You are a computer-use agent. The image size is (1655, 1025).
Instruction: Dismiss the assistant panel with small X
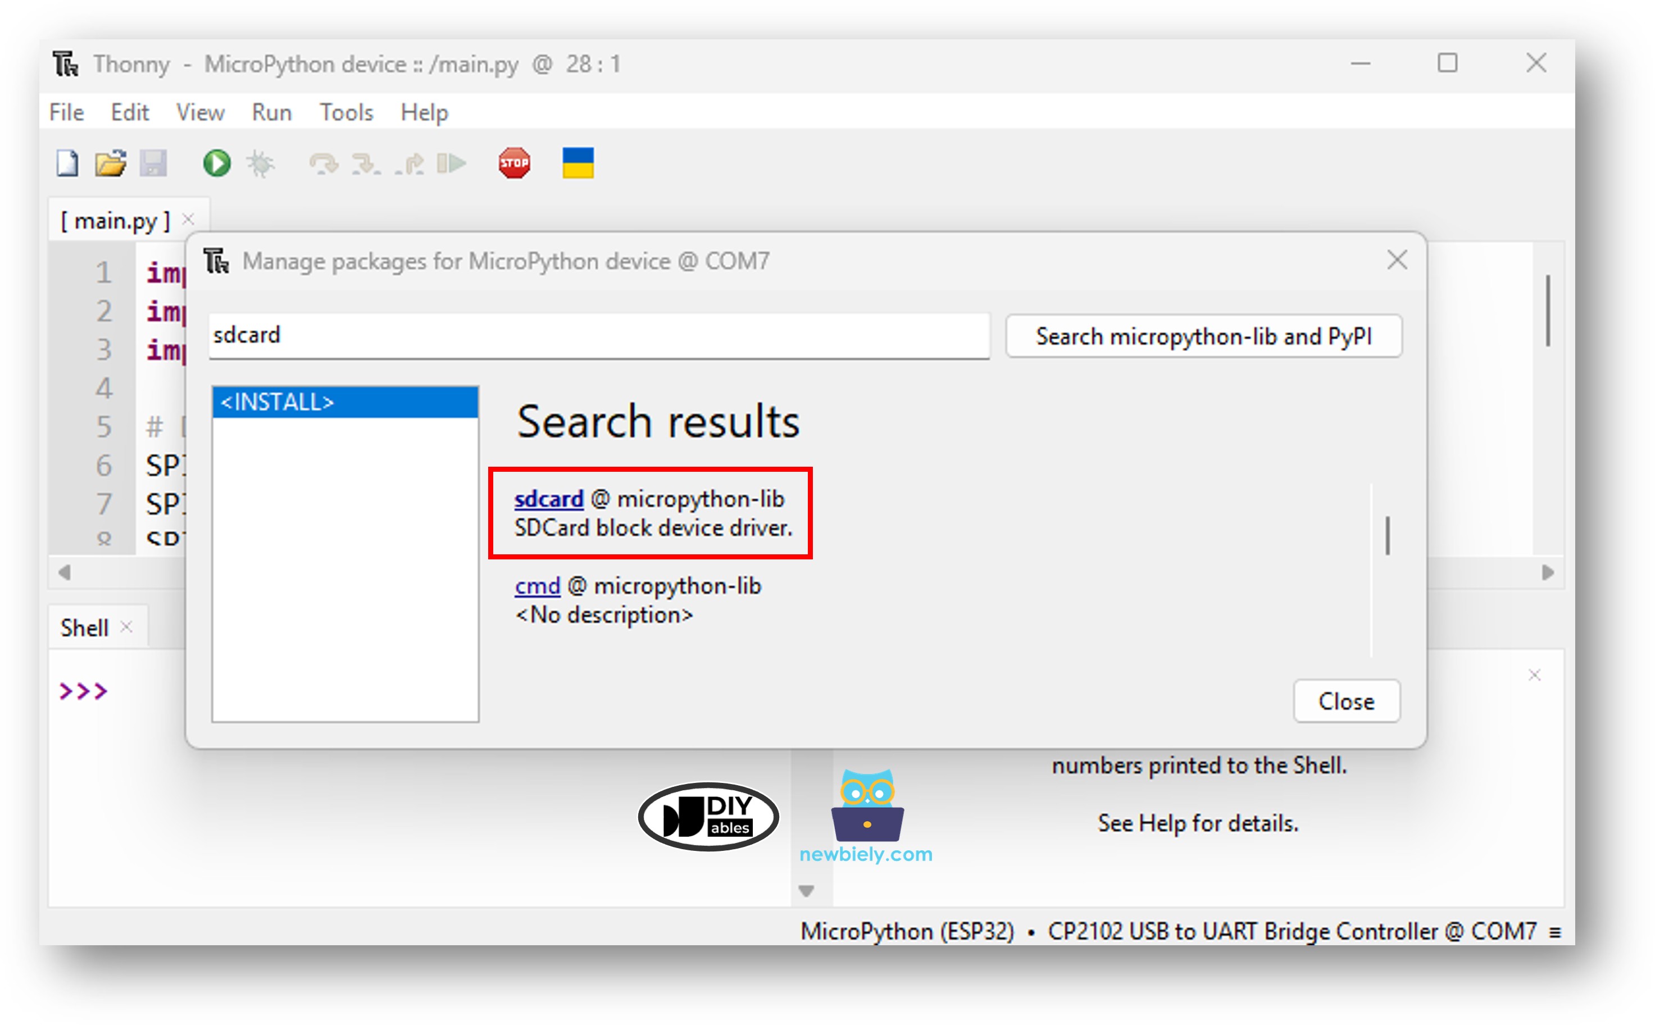click(x=1535, y=675)
